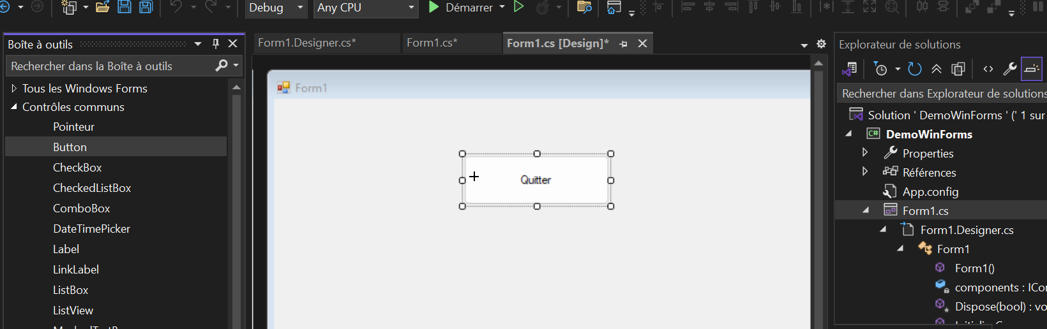Switch to the Form1.Designer.cs tab
Viewport: 1047px width, 329px height.
click(306, 43)
